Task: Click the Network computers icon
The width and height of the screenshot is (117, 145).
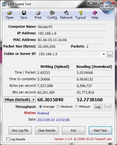Action: [66, 13]
